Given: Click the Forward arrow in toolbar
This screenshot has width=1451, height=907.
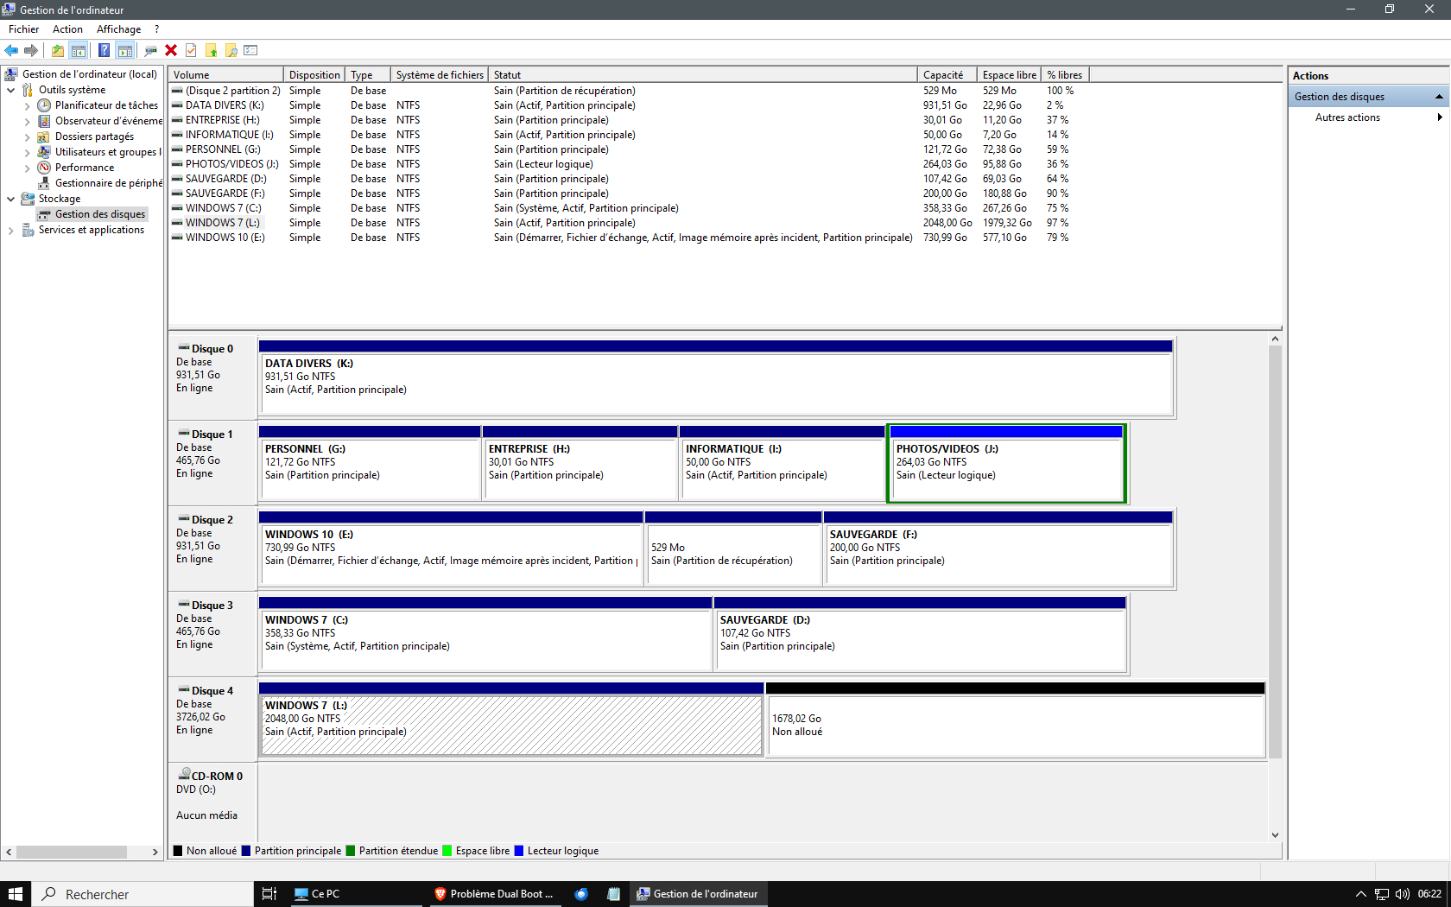Looking at the screenshot, I should [31, 50].
